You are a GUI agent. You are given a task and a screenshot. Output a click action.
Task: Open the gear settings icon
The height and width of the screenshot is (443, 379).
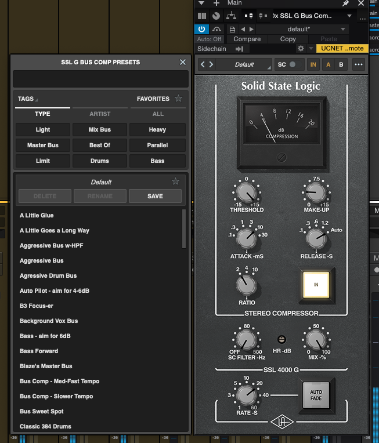(x=301, y=49)
